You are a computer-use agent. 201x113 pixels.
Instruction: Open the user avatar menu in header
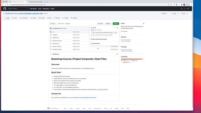(x=188, y=9)
